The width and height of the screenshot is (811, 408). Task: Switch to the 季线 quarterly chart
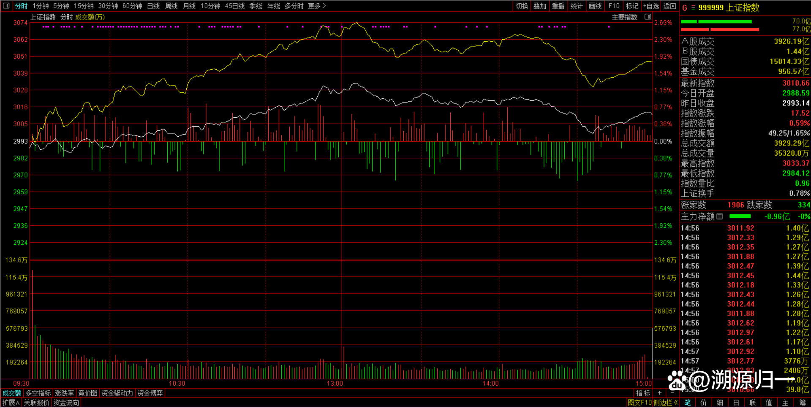tap(256, 6)
